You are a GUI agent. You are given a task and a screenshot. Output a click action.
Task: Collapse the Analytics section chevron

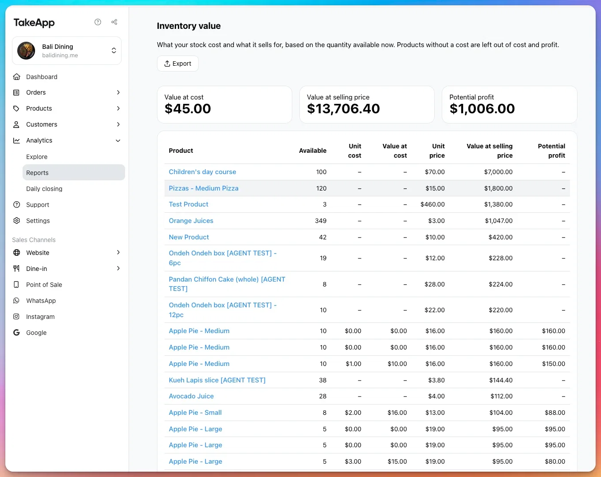click(118, 141)
